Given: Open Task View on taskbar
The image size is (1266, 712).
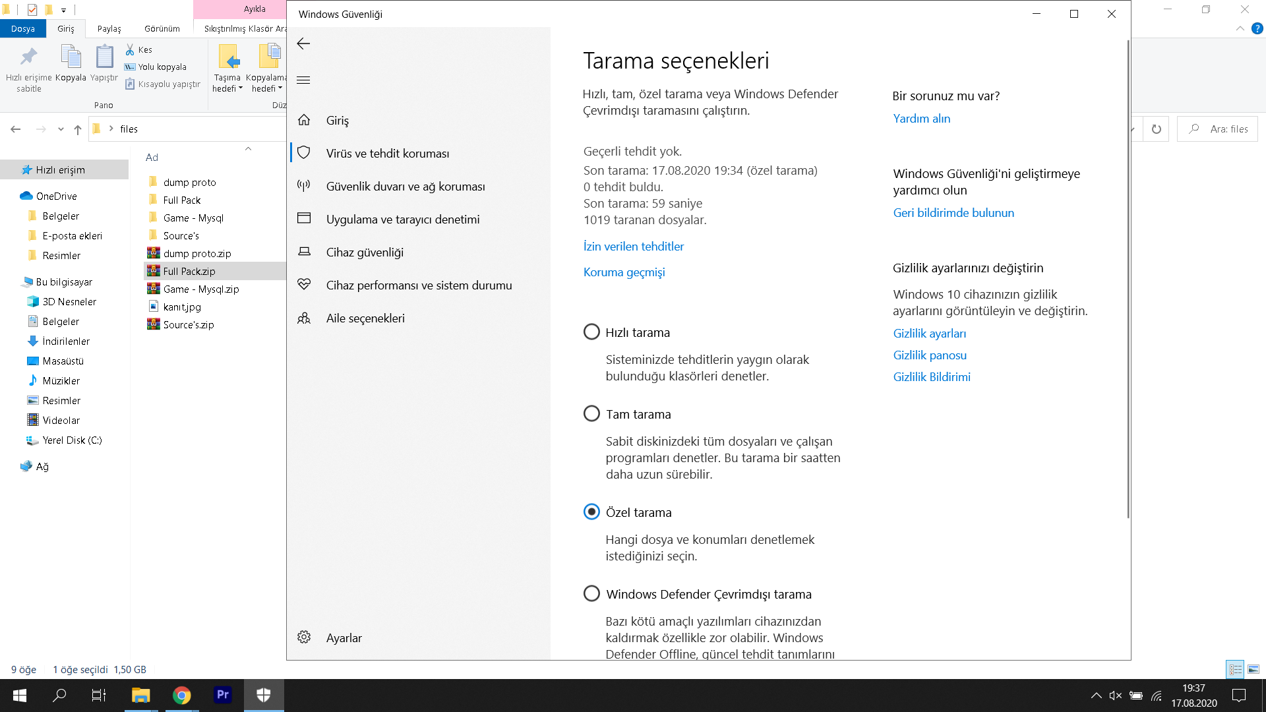Looking at the screenshot, I should tap(99, 696).
